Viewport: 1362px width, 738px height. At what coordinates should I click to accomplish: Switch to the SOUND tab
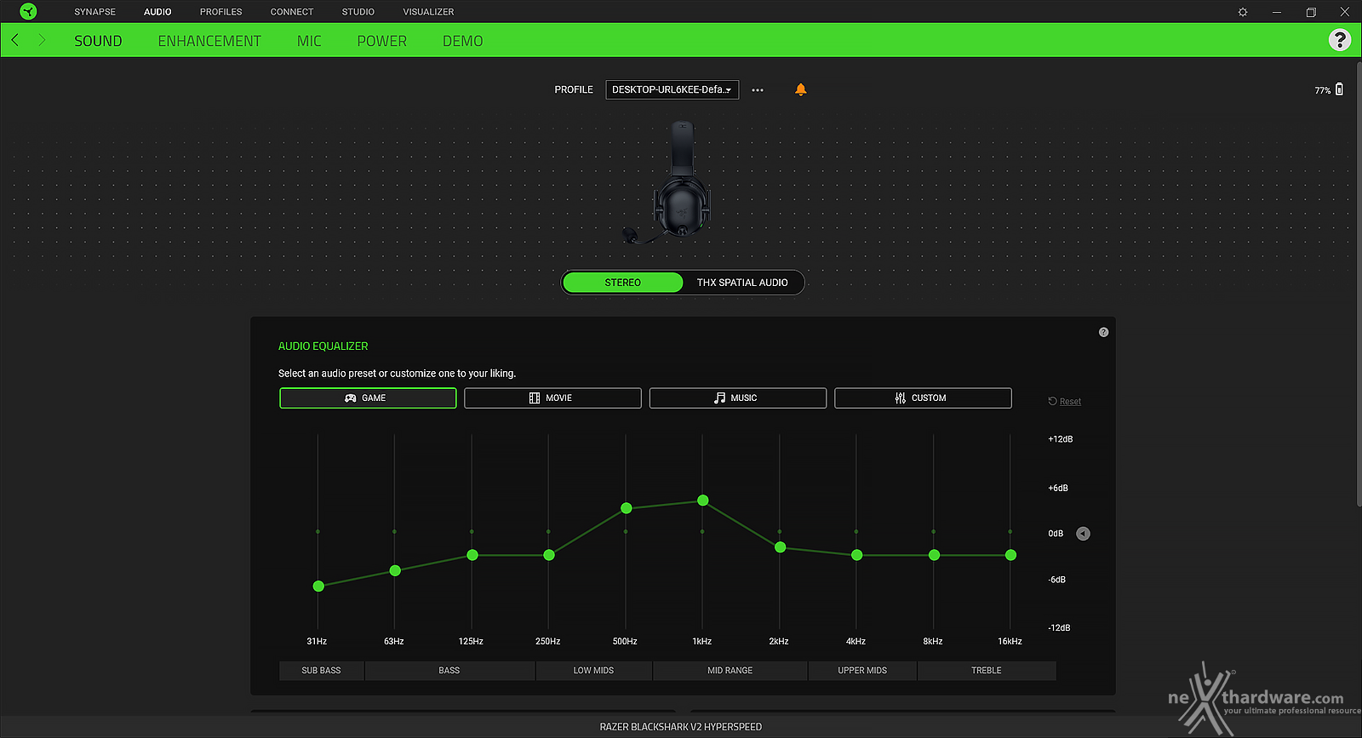[x=98, y=41]
